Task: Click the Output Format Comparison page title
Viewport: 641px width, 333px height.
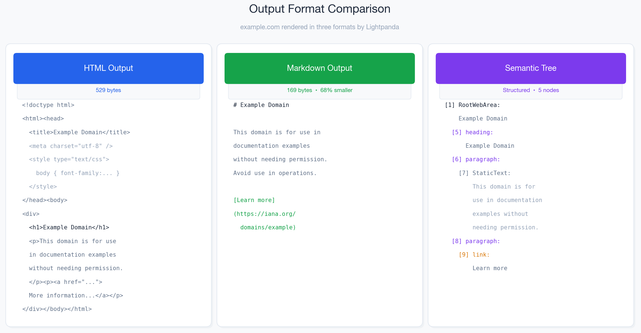Action: tap(320, 9)
